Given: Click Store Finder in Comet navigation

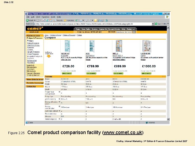Looking at the screenshot, I should (x=86, y=29).
